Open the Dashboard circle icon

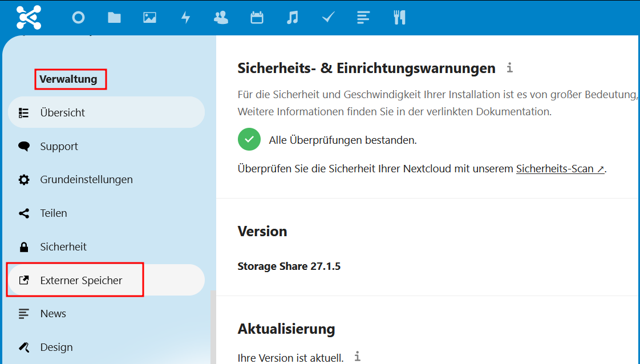coord(78,18)
